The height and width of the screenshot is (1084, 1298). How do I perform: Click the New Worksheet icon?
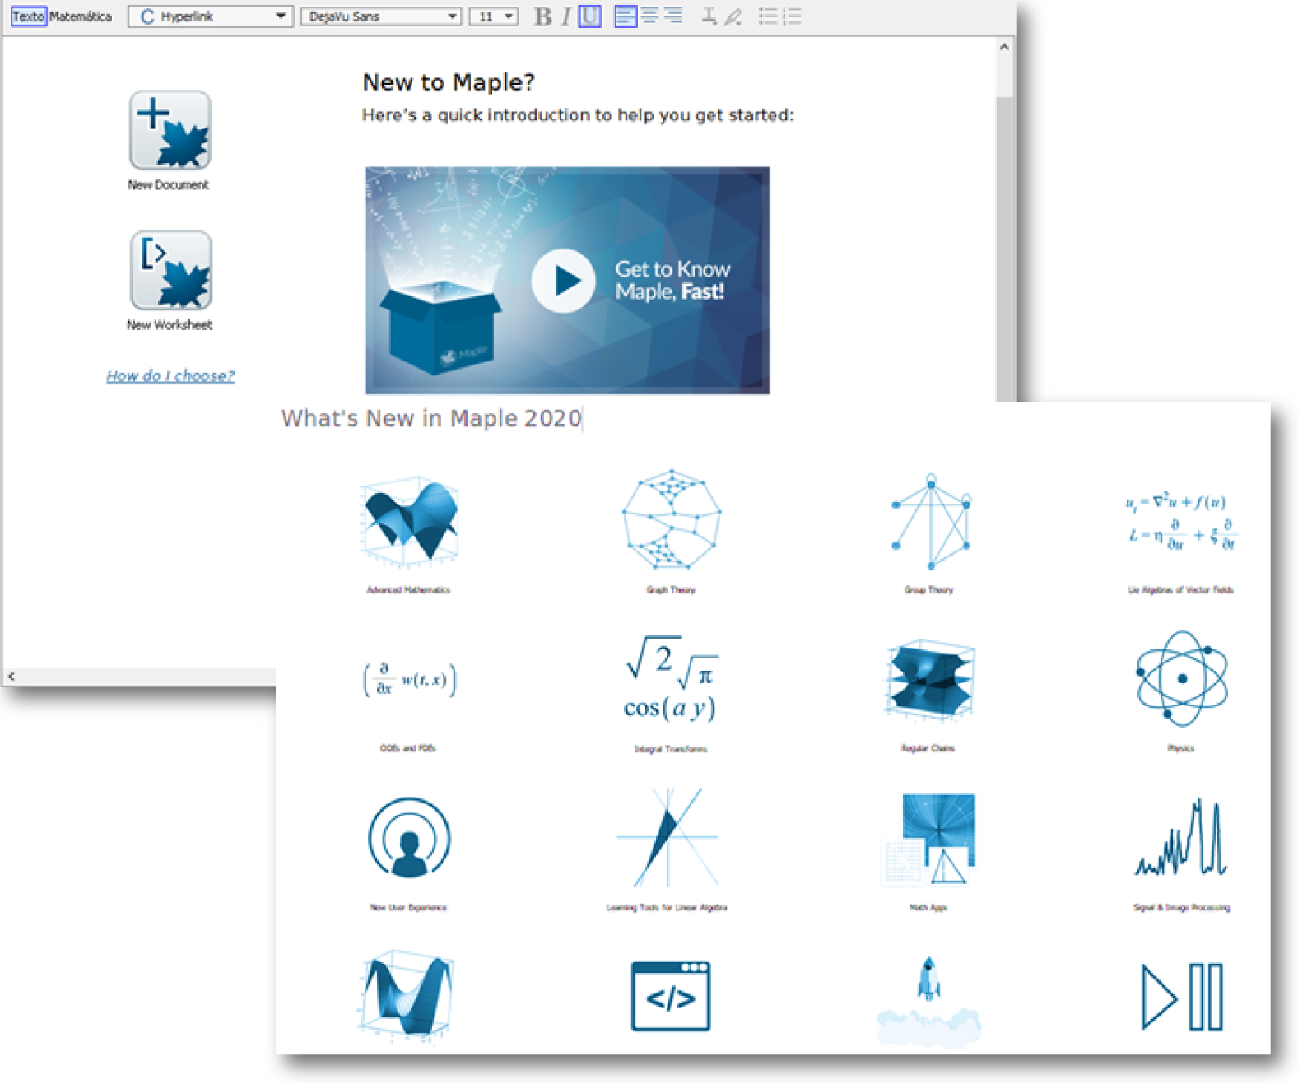[170, 270]
